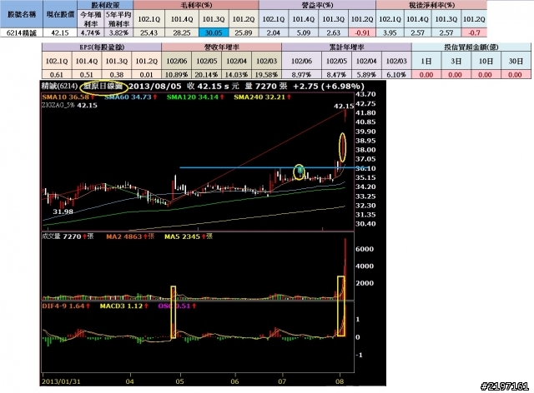534x393 pixels.
Task: Select the 0.51 EPS cell
Action: (87, 74)
